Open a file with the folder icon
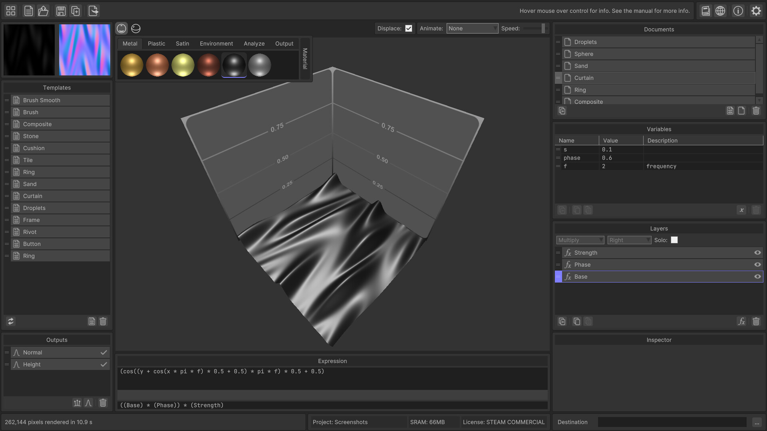This screenshot has height=431, width=767. click(43, 11)
